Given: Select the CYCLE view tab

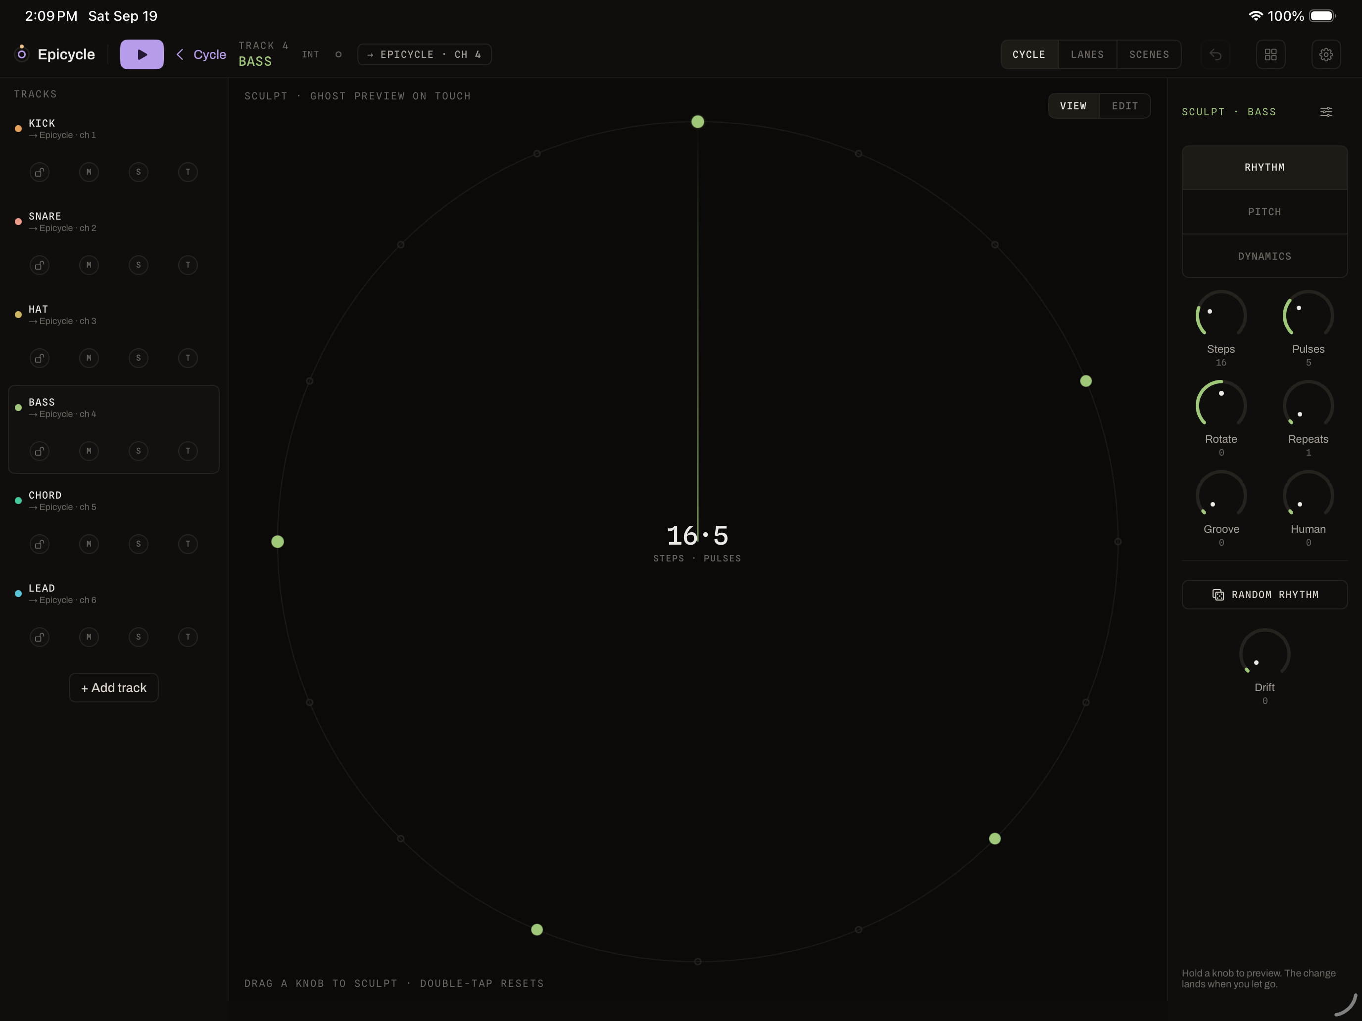Looking at the screenshot, I should [1029, 54].
